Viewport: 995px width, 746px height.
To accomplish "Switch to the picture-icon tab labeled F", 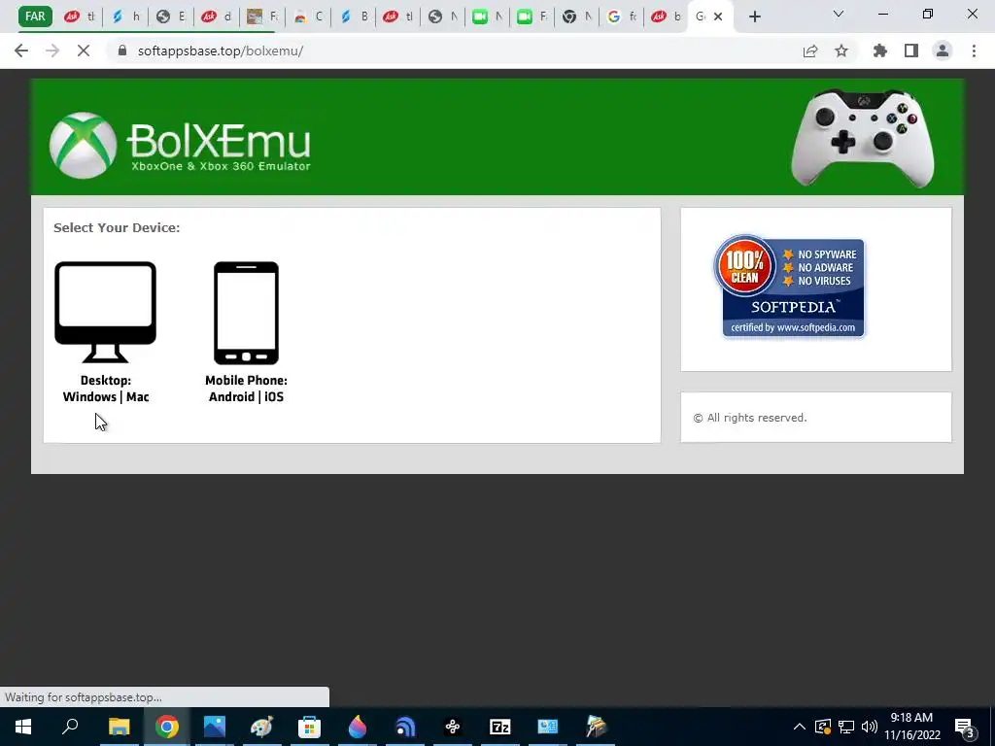I will coord(262,17).
